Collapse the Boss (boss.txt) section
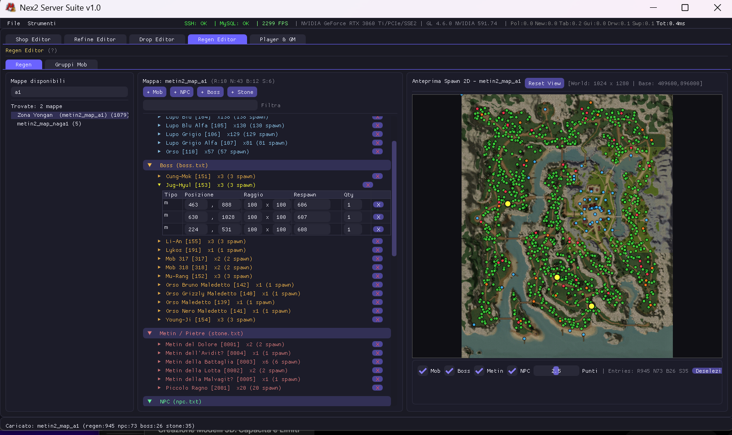Viewport: 732px width, 435px height. click(149, 165)
